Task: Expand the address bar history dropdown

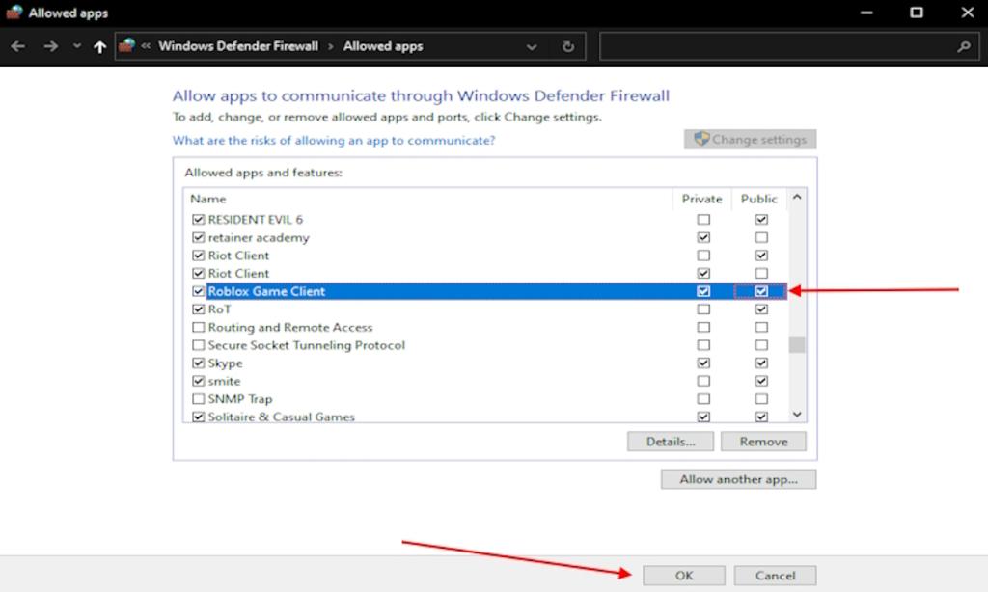Action: (x=532, y=46)
